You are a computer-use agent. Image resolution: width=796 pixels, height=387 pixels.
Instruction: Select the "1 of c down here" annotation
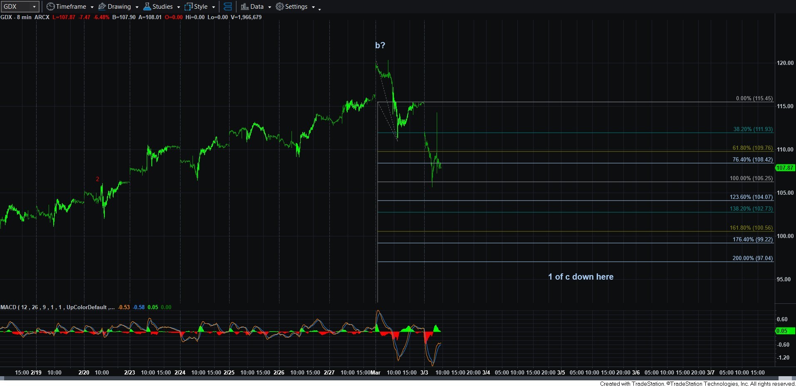(x=581, y=277)
